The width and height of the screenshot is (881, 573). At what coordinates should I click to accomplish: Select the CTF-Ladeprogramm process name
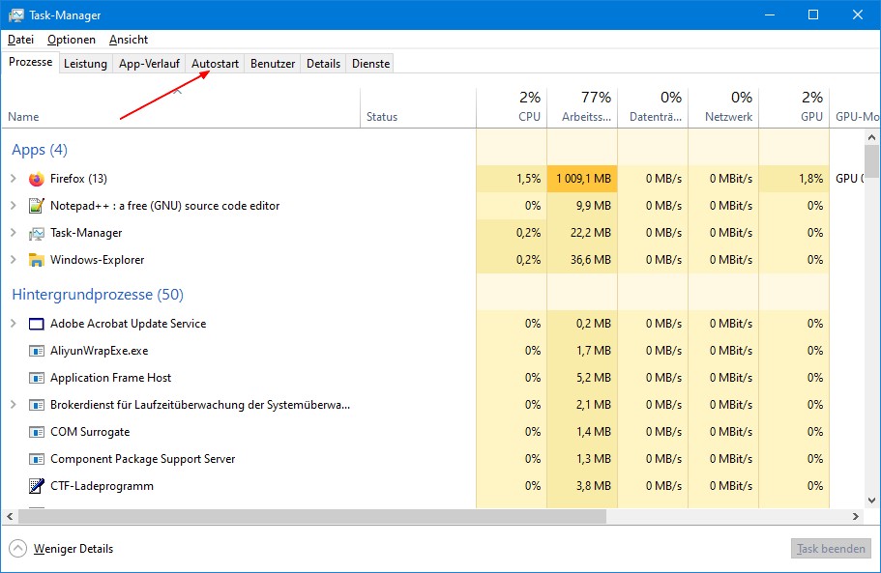point(102,486)
